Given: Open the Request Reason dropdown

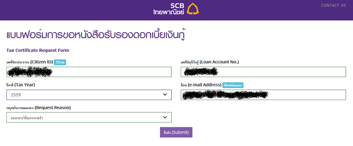Looking at the screenshot, I should tap(89, 117).
